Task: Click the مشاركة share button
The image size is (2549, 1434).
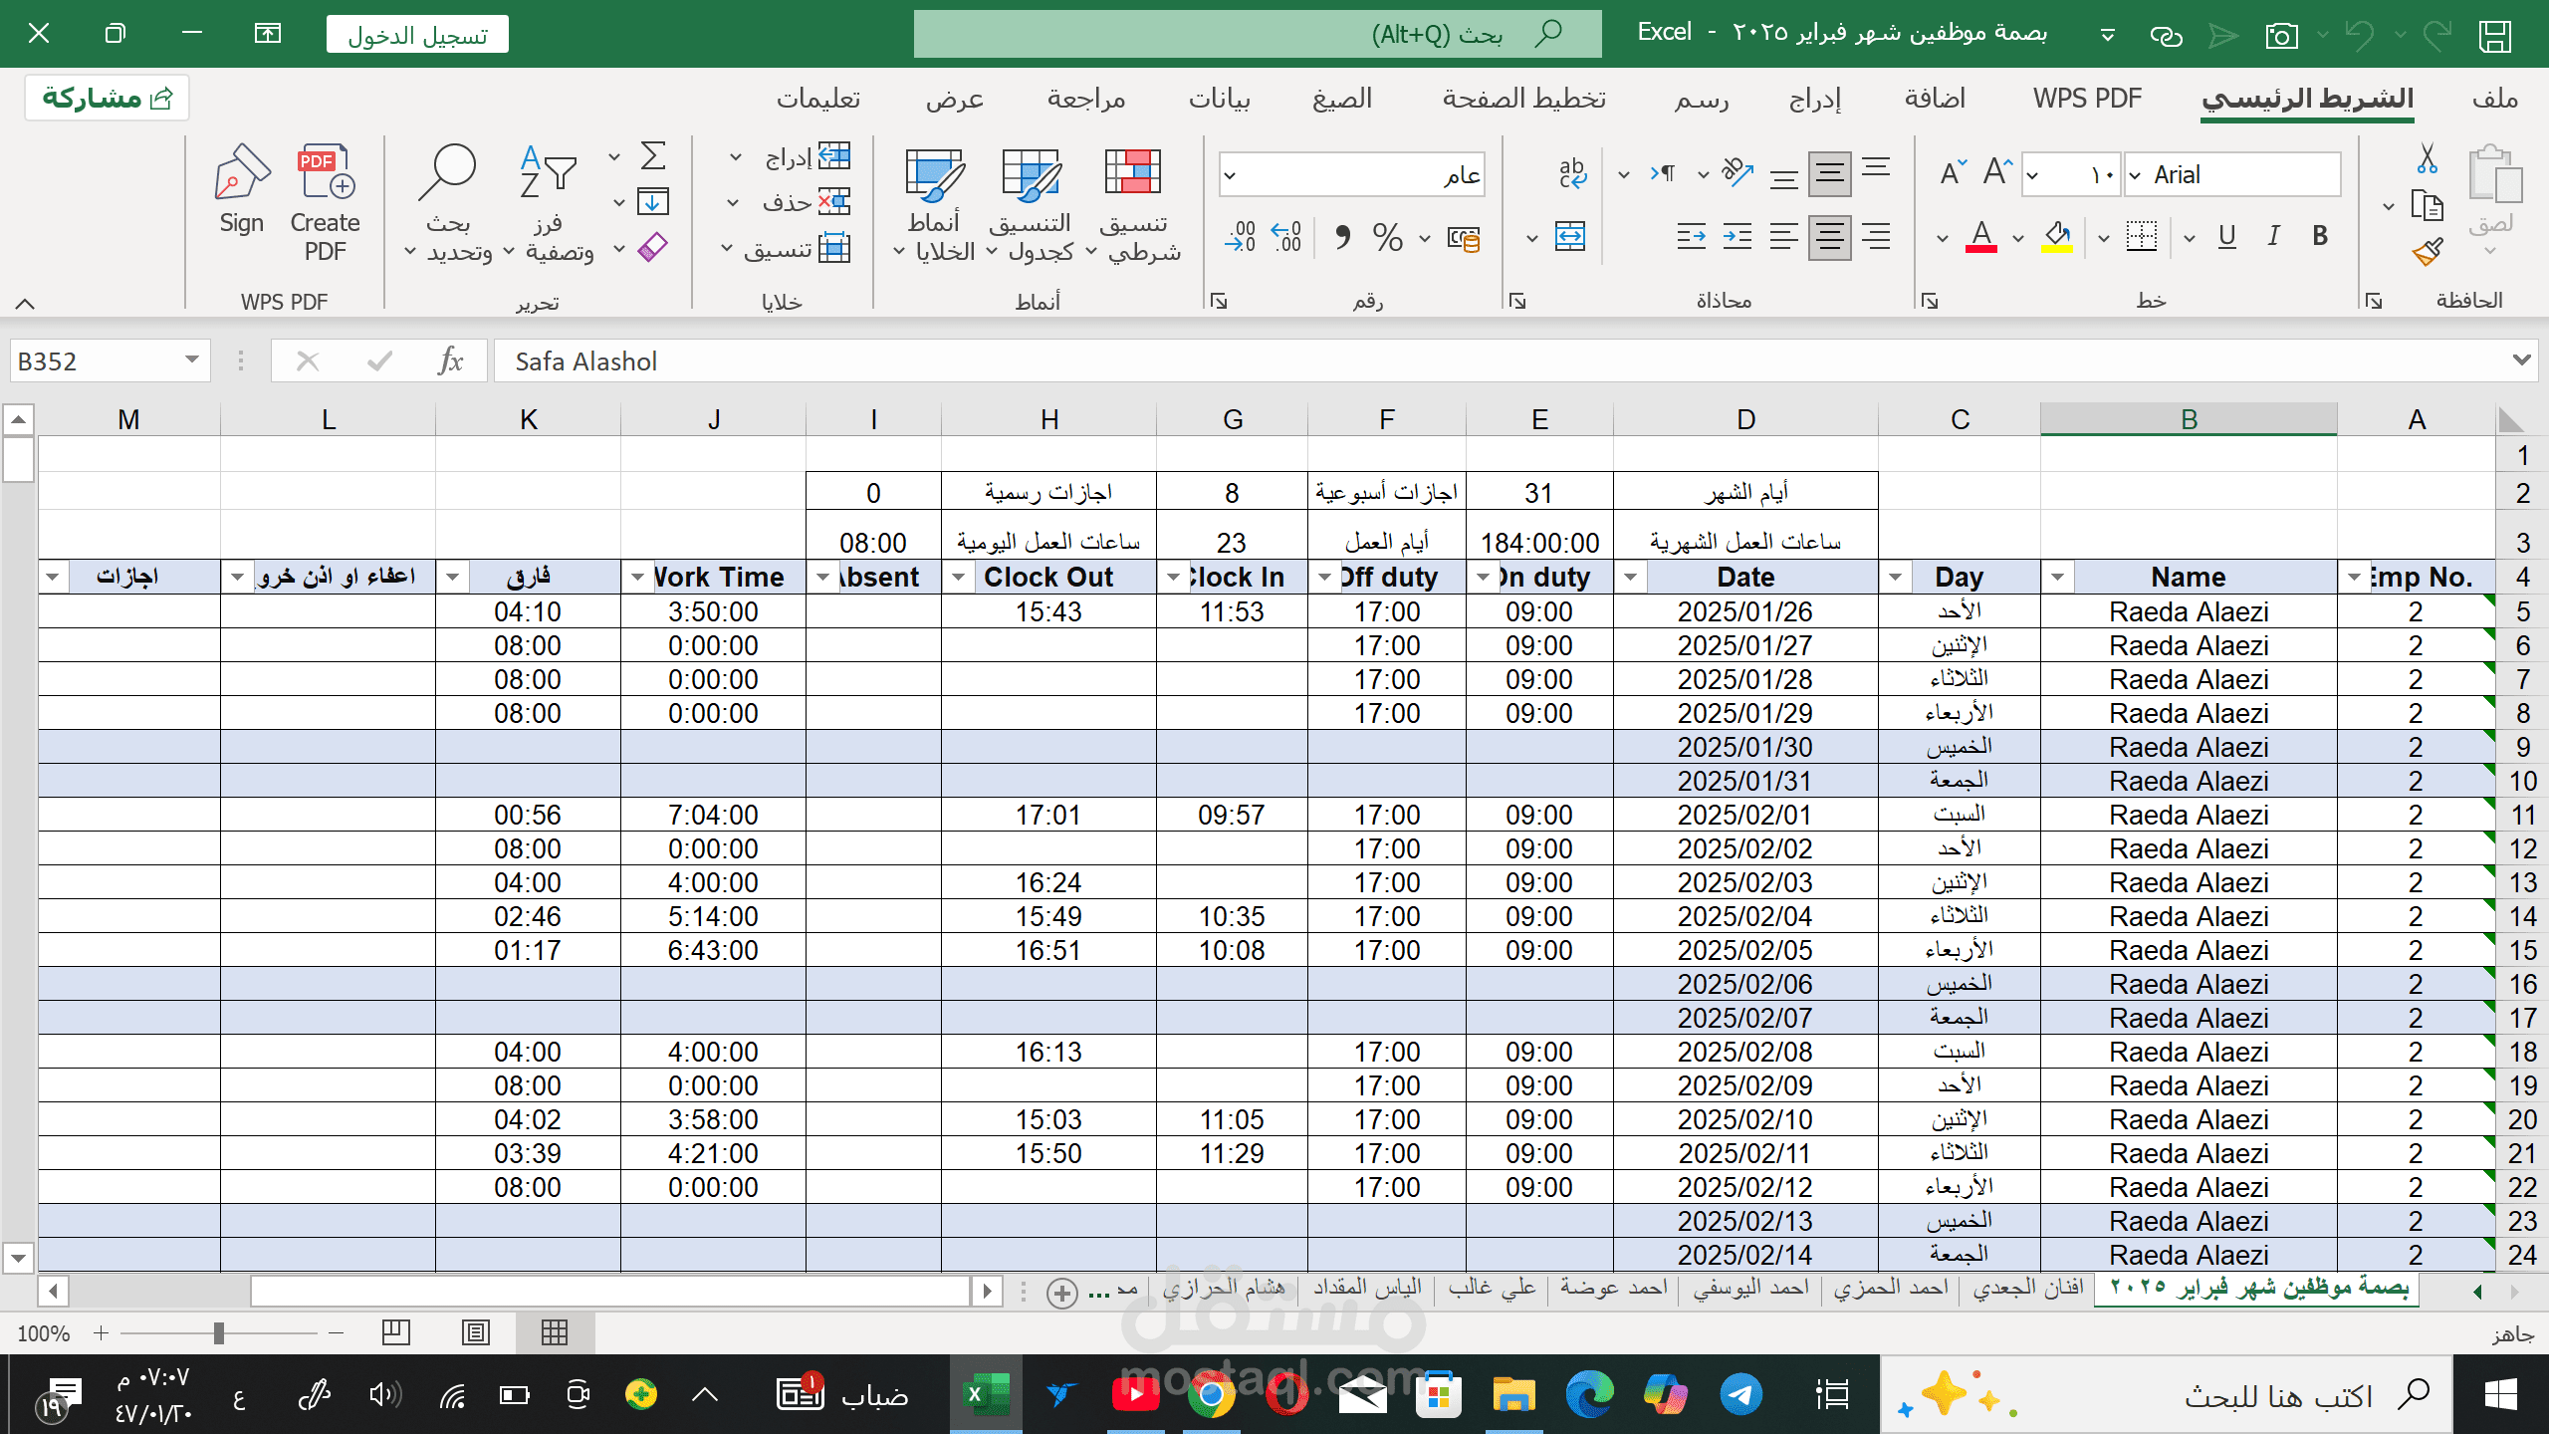Action: tap(107, 98)
